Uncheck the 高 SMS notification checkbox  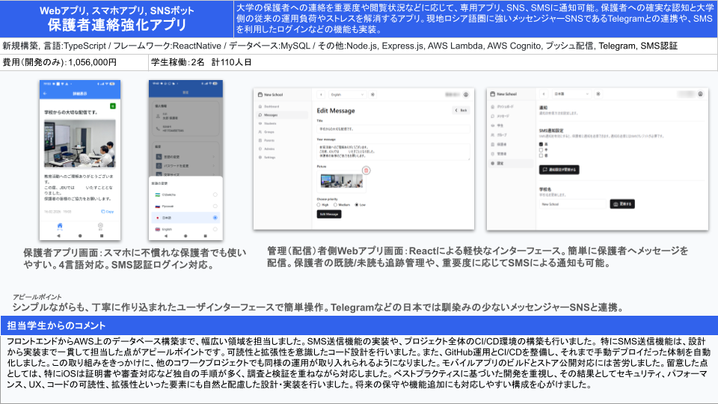[x=541, y=144]
